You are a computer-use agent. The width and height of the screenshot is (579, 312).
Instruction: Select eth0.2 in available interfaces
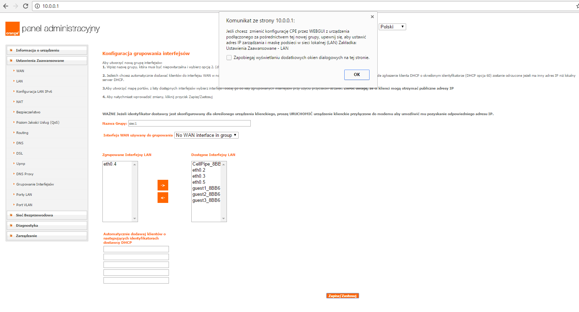coord(206,170)
